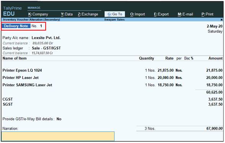Click rate 21,875.00 of Epson printer

tap(166, 71)
